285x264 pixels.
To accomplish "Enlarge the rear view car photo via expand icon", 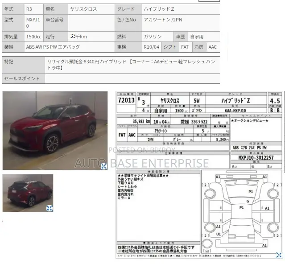I will pos(50,208).
